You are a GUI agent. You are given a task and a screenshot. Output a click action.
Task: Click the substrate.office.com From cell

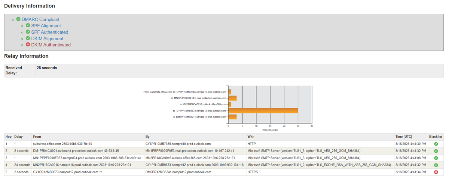(x=88, y=144)
